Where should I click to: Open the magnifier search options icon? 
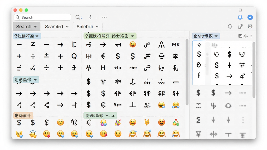pos(79,17)
